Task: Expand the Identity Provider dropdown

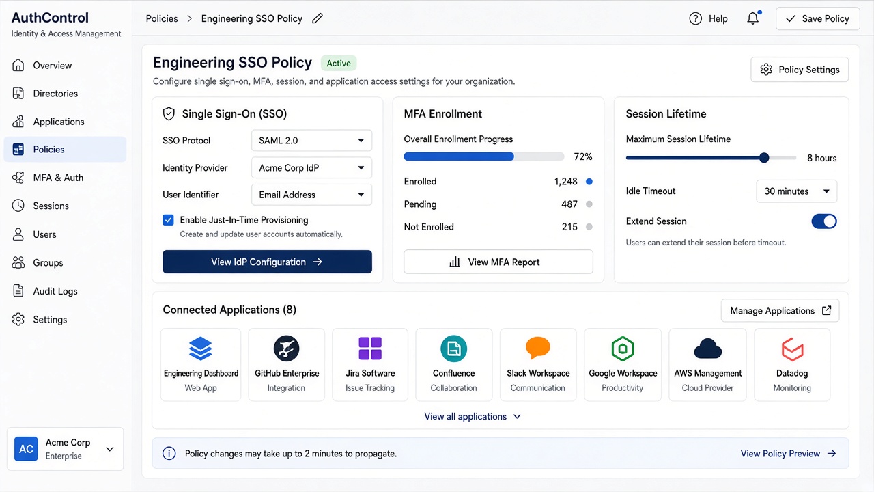Action: [x=312, y=167]
